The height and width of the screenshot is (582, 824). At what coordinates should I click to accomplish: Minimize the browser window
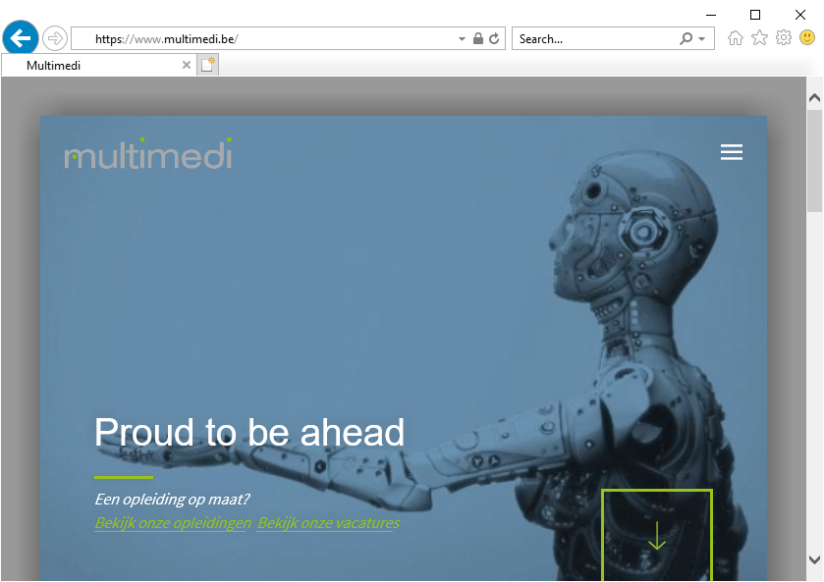click(x=711, y=15)
